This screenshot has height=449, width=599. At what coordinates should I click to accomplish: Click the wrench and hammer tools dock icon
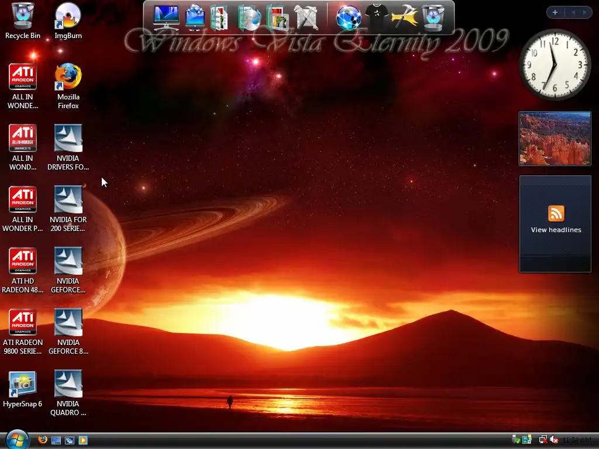306,18
